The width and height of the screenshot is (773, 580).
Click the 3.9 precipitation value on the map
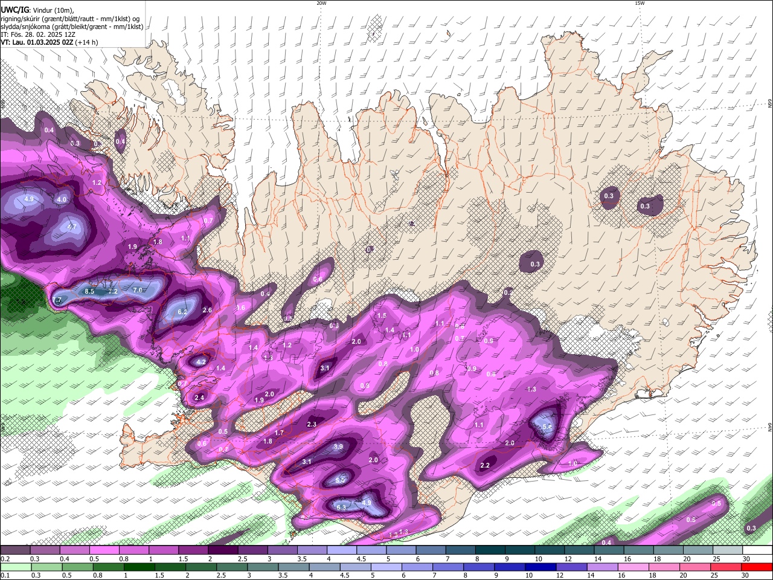coord(338,447)
